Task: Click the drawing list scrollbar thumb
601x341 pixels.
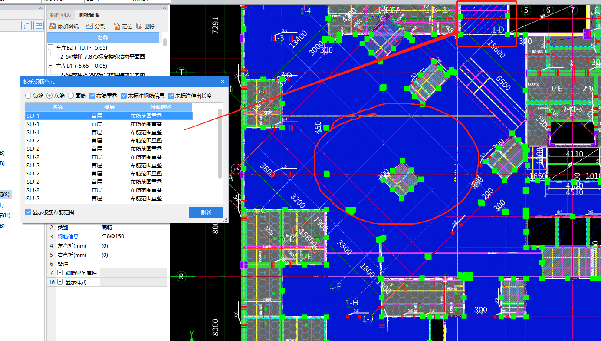Action: (x=165, y=42)
